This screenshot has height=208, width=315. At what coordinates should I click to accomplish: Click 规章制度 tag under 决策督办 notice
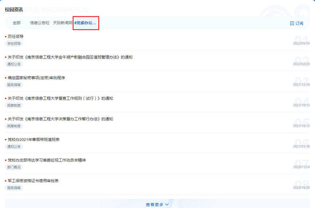point(14,126)
